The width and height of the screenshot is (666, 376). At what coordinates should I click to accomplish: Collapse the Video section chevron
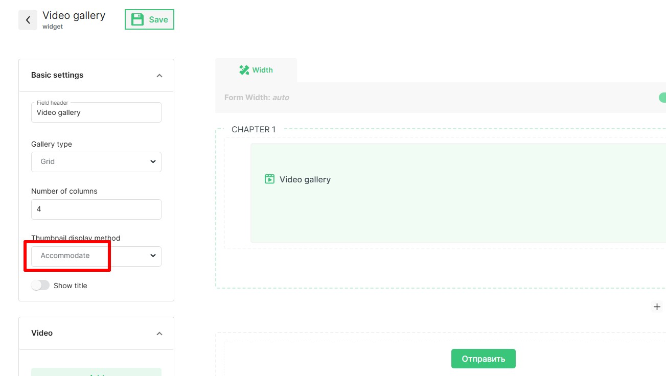pos(159,334)
